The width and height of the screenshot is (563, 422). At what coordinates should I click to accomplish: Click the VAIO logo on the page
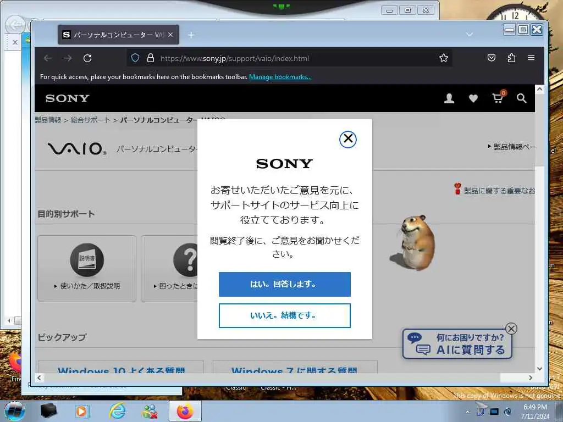77,148
